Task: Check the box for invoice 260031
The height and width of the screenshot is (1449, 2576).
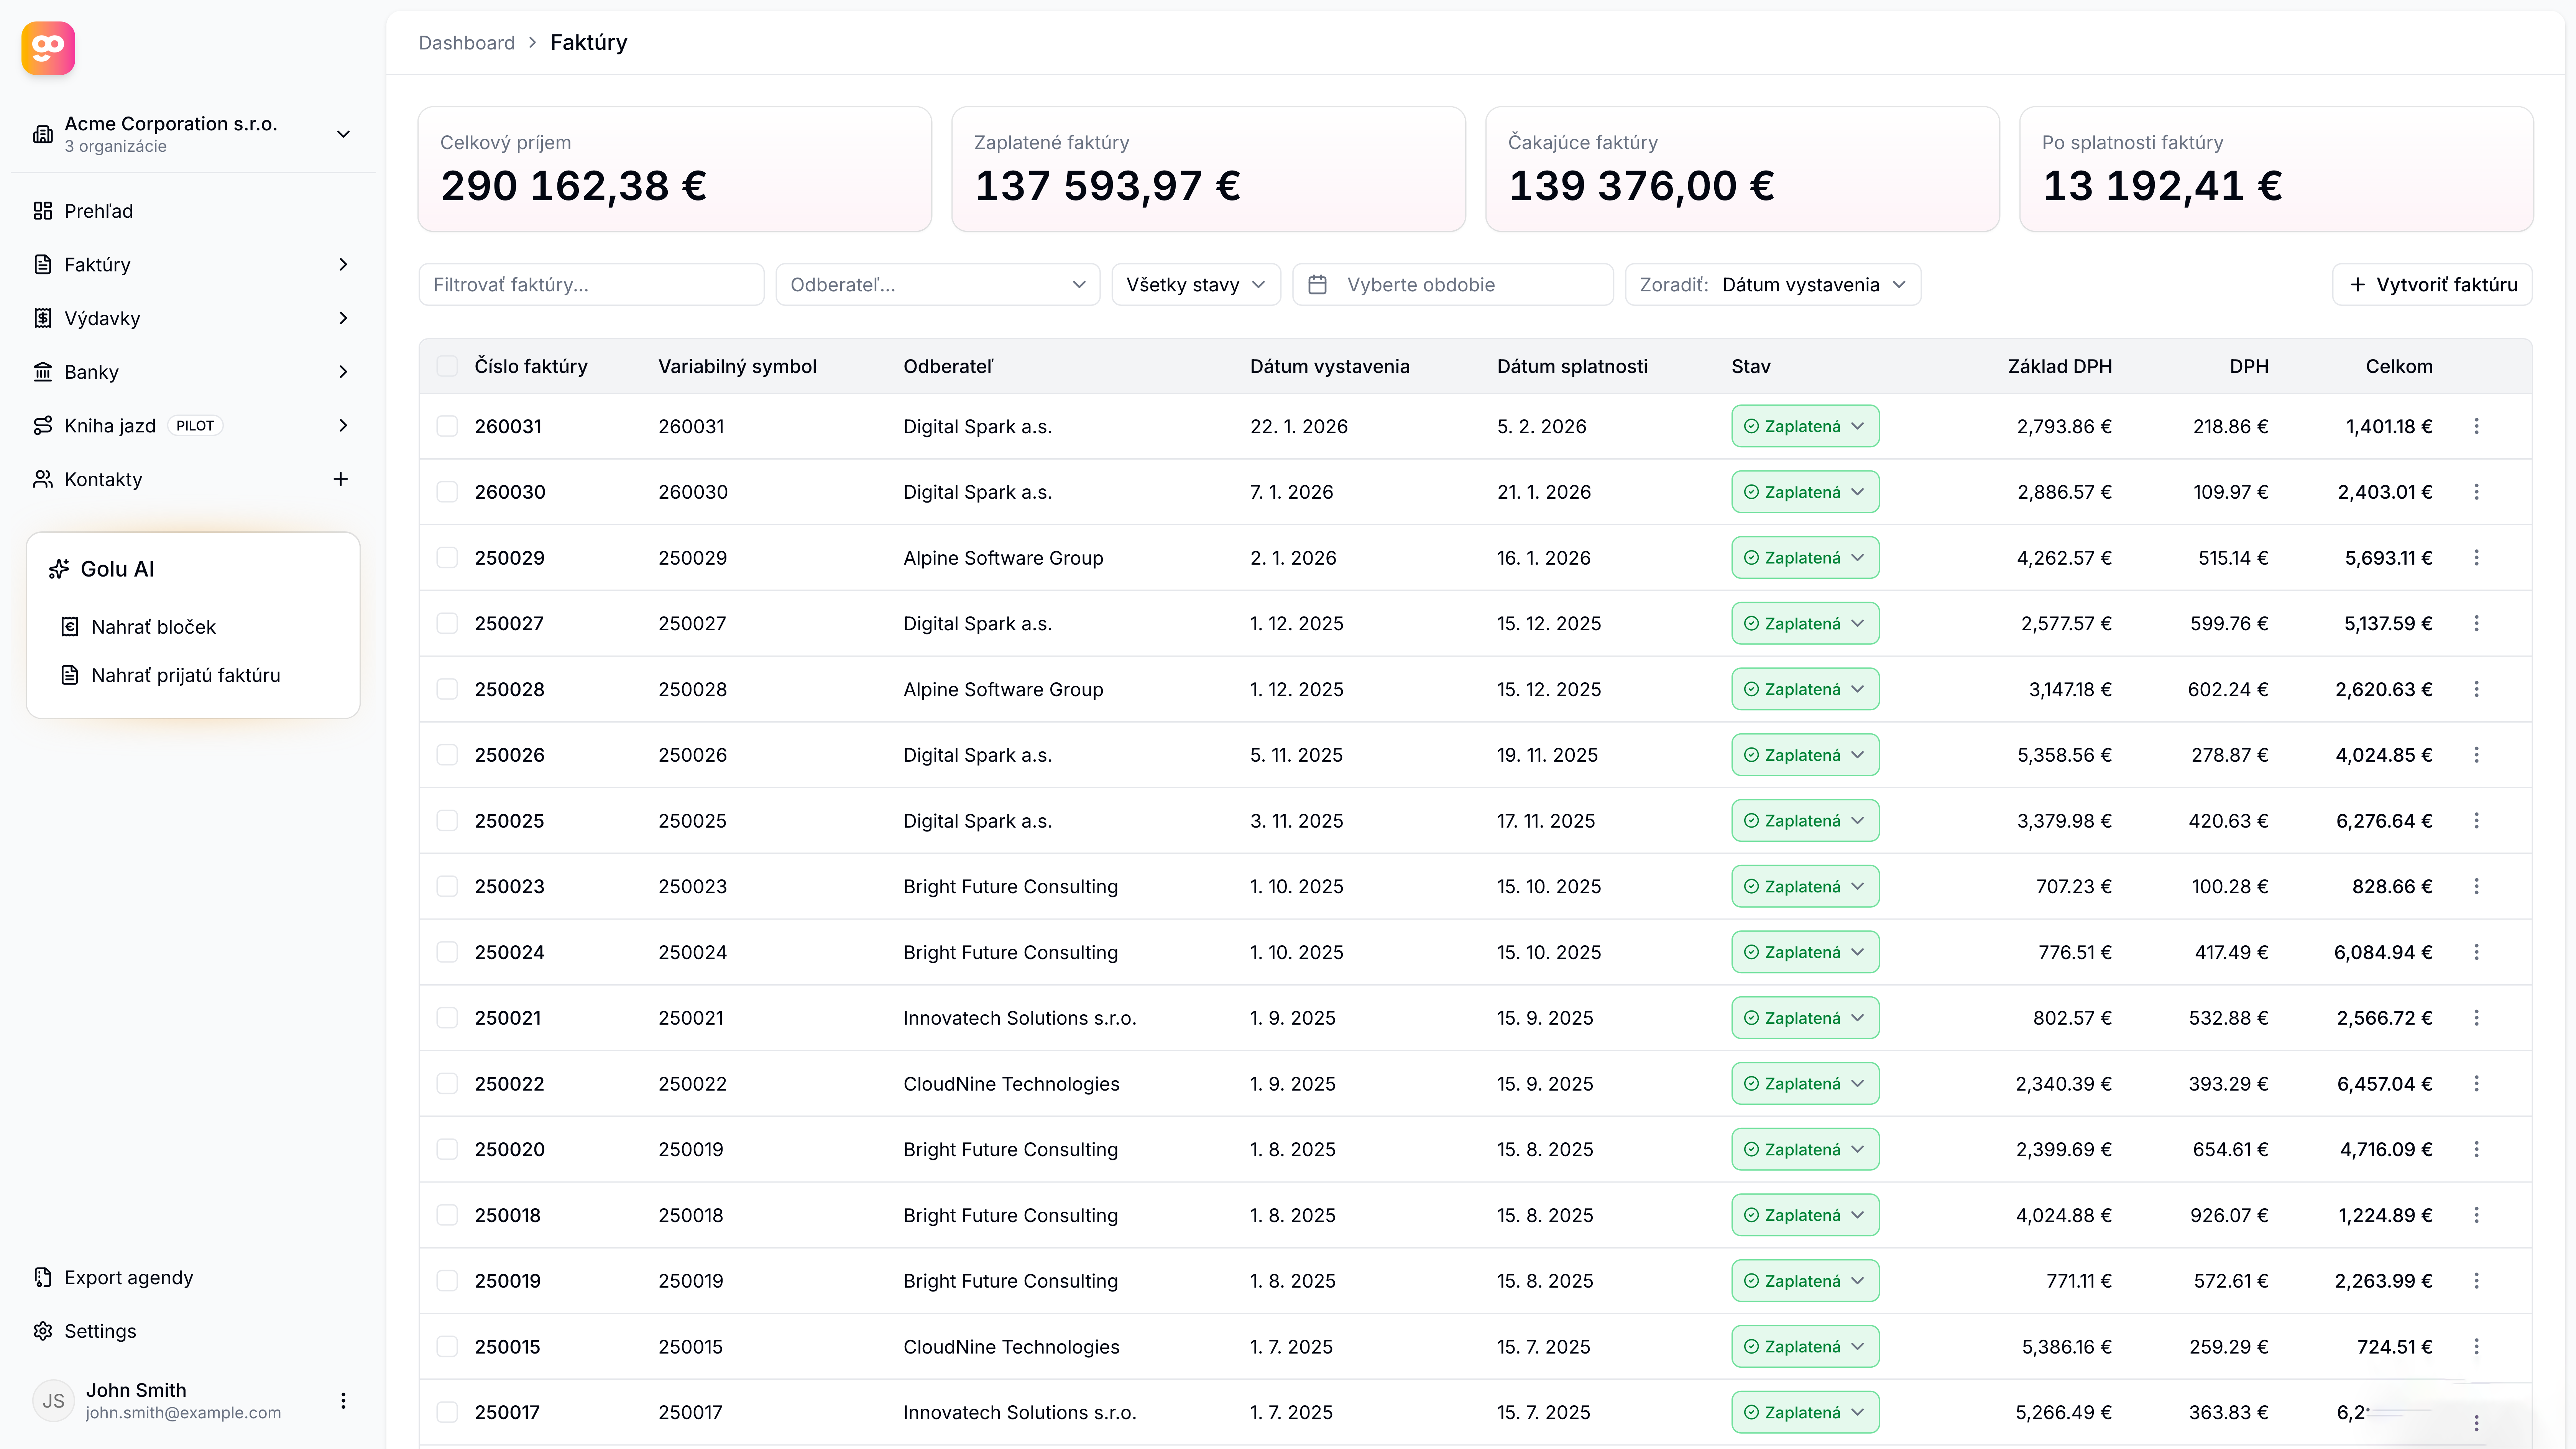Action: click(x=447, y=426)
